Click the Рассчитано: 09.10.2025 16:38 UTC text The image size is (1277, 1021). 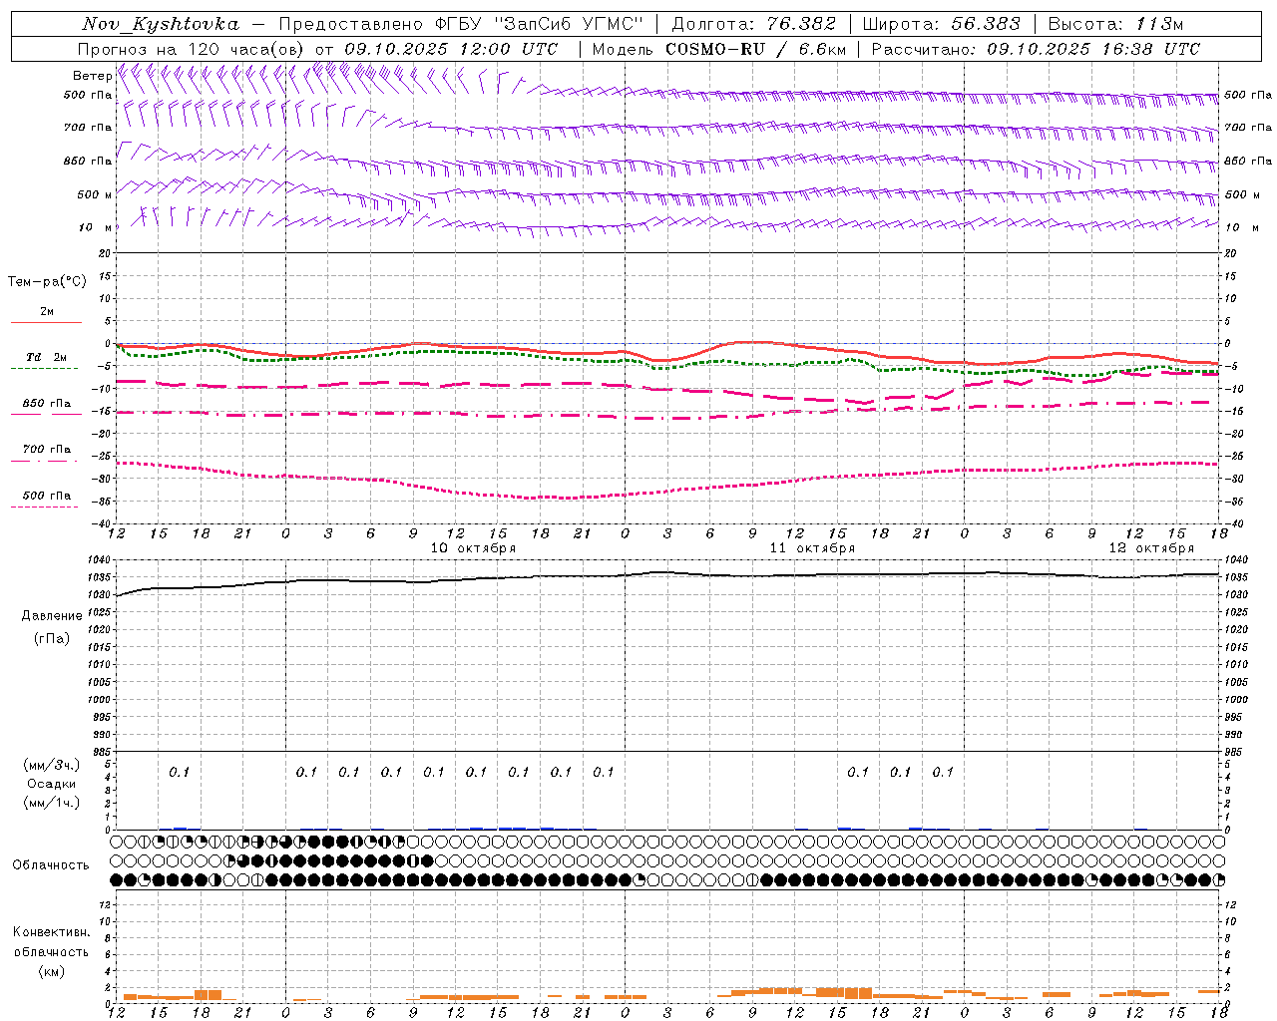(1036, 49)
